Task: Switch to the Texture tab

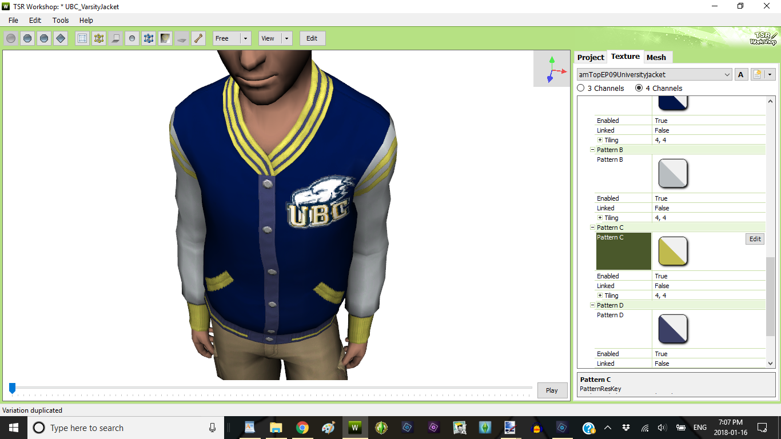Action: tap(625, 56)
